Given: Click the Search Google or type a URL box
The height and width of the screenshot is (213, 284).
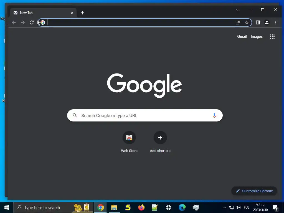Looking at the screenshot, I should coord(145,115).
